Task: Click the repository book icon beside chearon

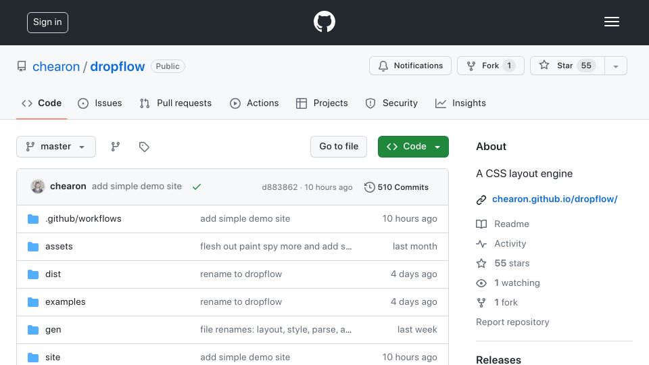Action: click(22, 66)
